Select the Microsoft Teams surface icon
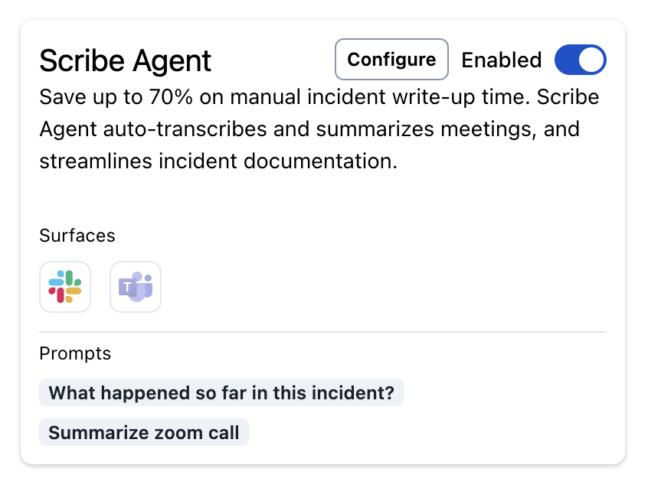The height and width of the screenshot is (485, 648). click(x=136, y=286)
